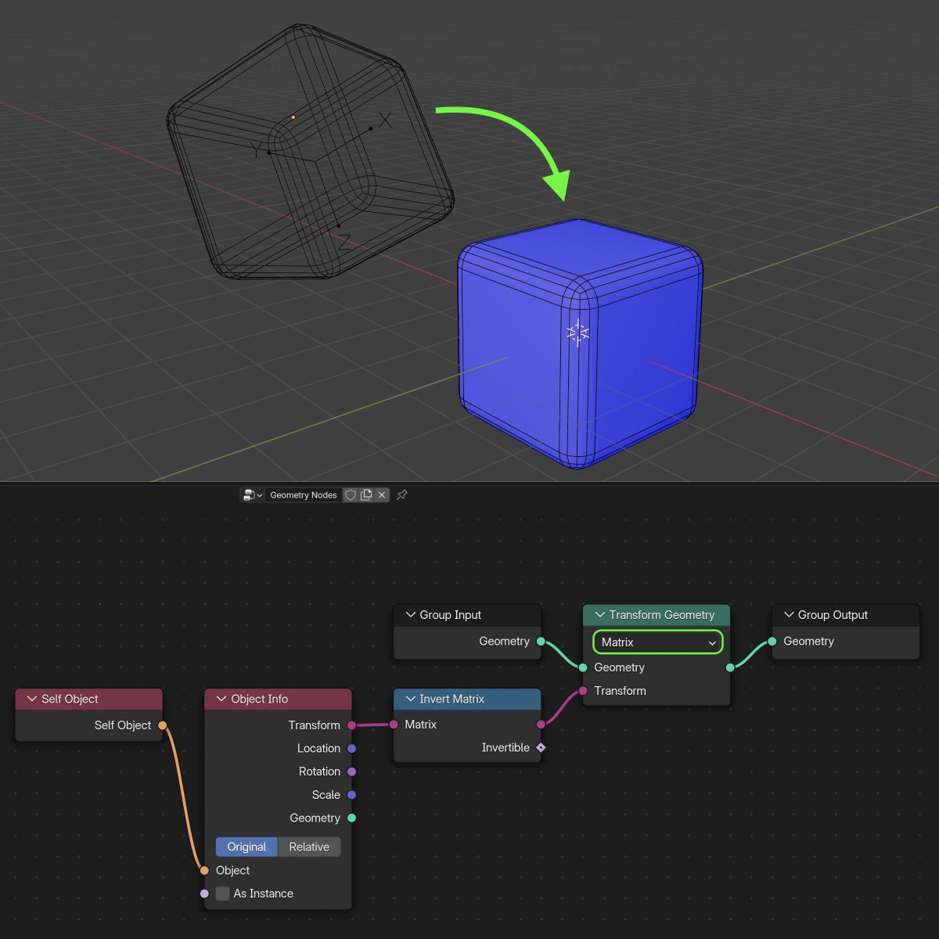Unlink the node tree with the X icon
Viewport: 939px width, 939px height.
coord(382,495)
